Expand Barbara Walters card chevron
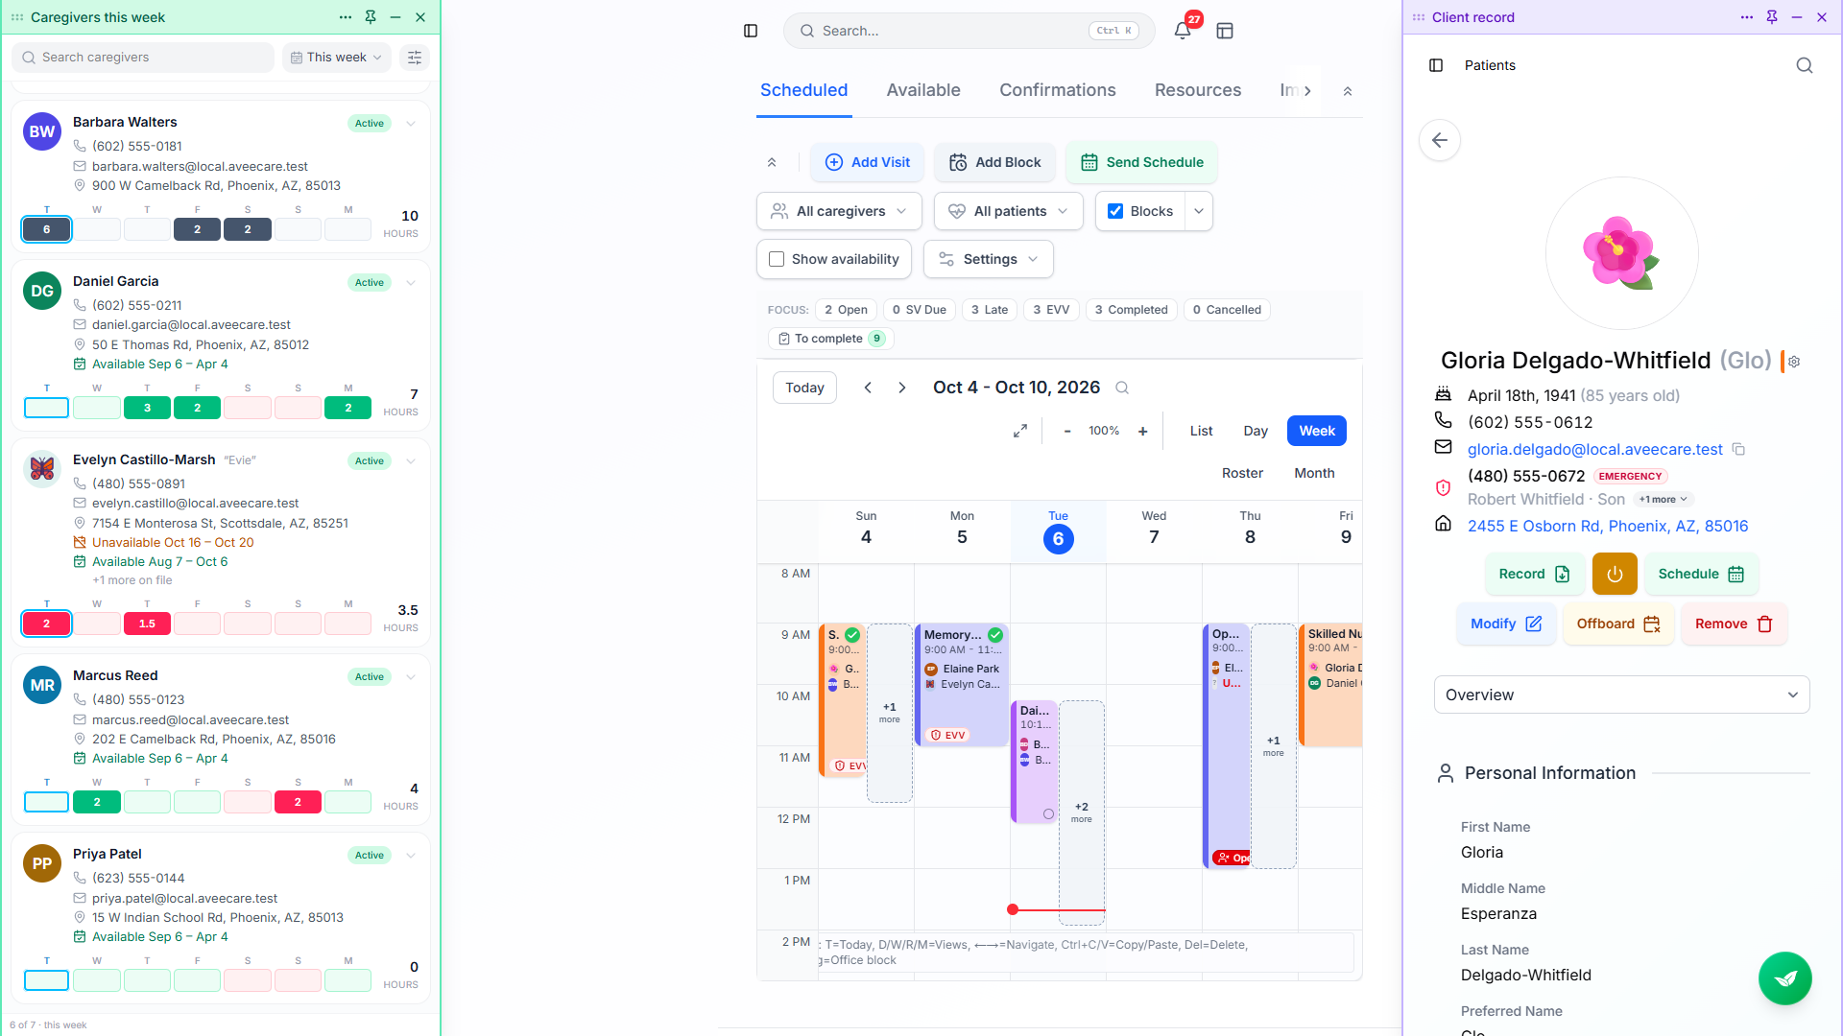The width and height of the screenshot is (1843, 1036). tap(411, 123)
